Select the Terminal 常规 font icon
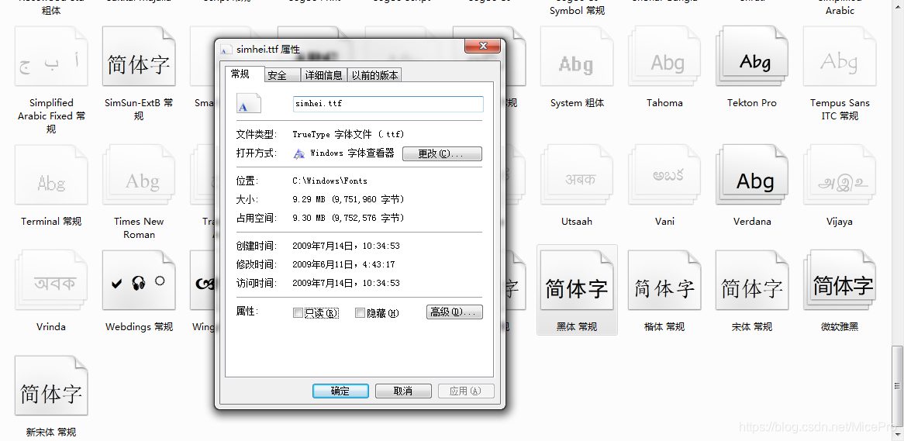904x441 pixels. [51, 174]
